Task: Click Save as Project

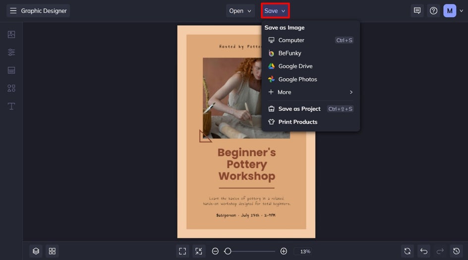Action: point(299,109)
